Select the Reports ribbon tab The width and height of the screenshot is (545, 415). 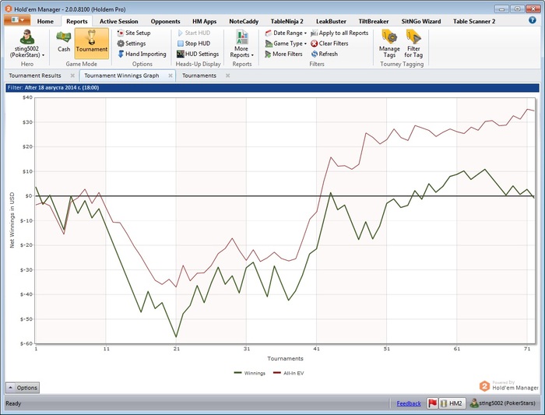[x=77, y=21]
